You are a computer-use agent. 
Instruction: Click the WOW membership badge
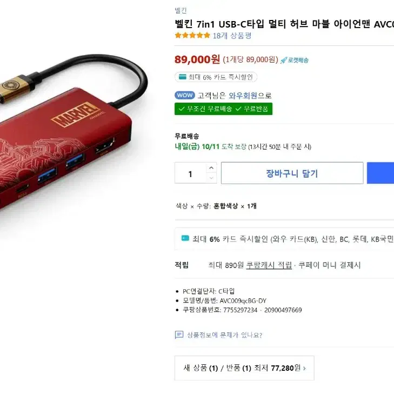pos(185,95)
